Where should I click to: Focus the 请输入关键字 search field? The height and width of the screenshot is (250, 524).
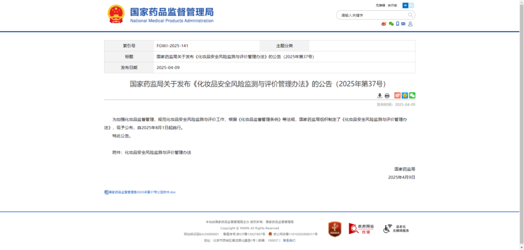point(372,15)
